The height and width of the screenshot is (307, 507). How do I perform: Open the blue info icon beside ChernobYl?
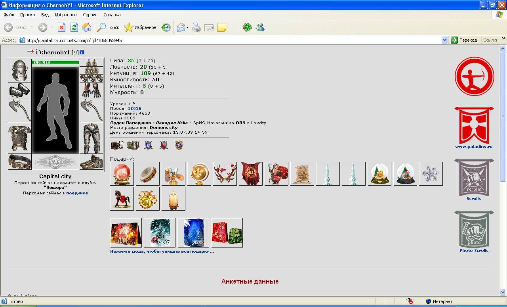tap(82, 52)
